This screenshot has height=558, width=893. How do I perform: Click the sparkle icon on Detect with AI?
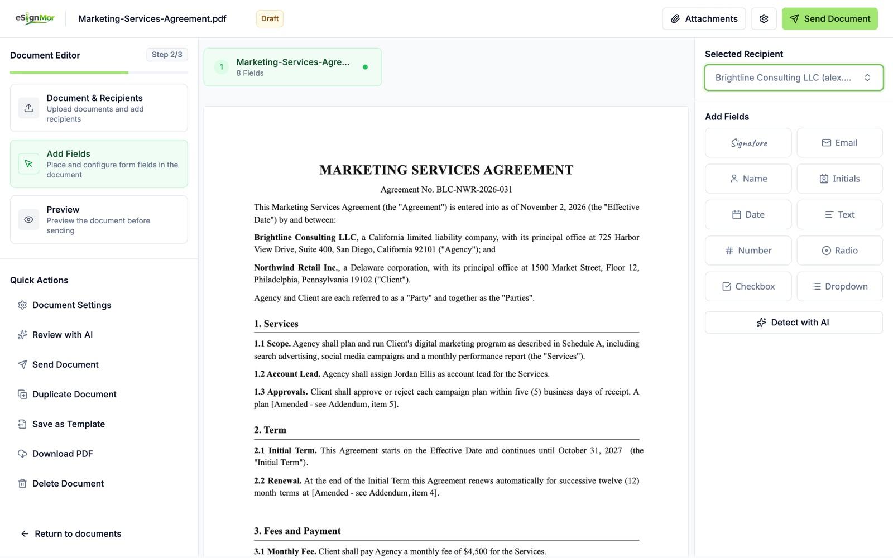tap(761, 323)
